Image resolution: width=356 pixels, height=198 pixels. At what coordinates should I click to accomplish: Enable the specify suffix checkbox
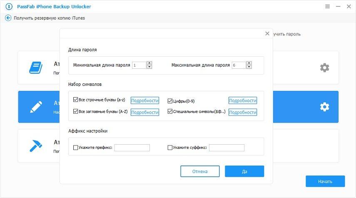click(x=170, y=148)
